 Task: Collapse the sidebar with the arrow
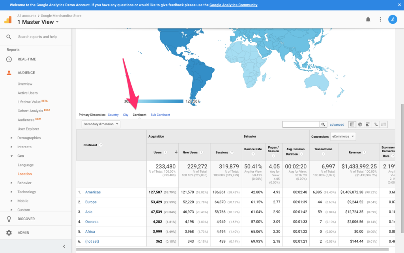pos(64,246)
